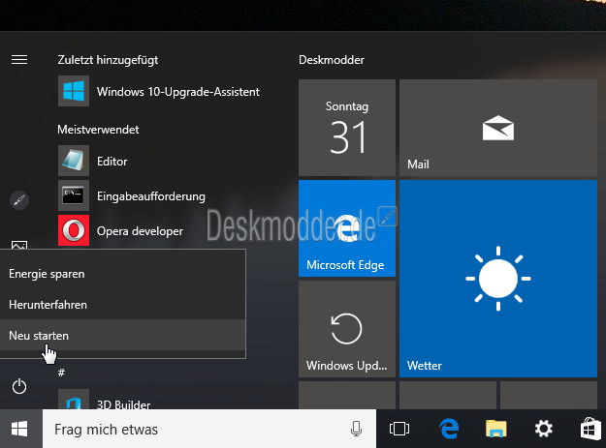Screen dimensions: 606x448
Task: Open the Sonntag 31 calendar tile
Action: tap(347, 128)
